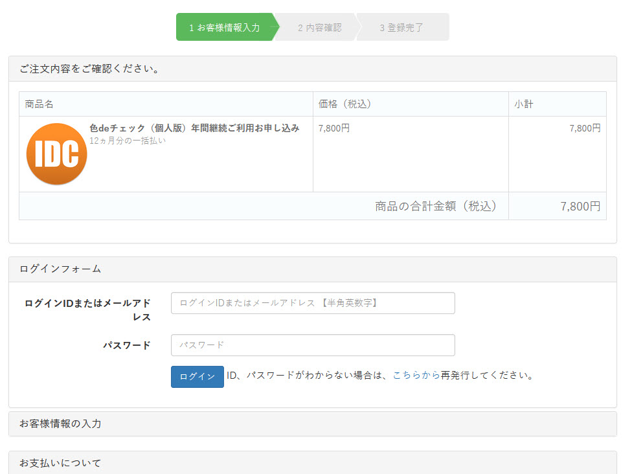632x474 pixels.
Task: Click the 商品の合計金額（税込） label
Action: pos(437,207)
